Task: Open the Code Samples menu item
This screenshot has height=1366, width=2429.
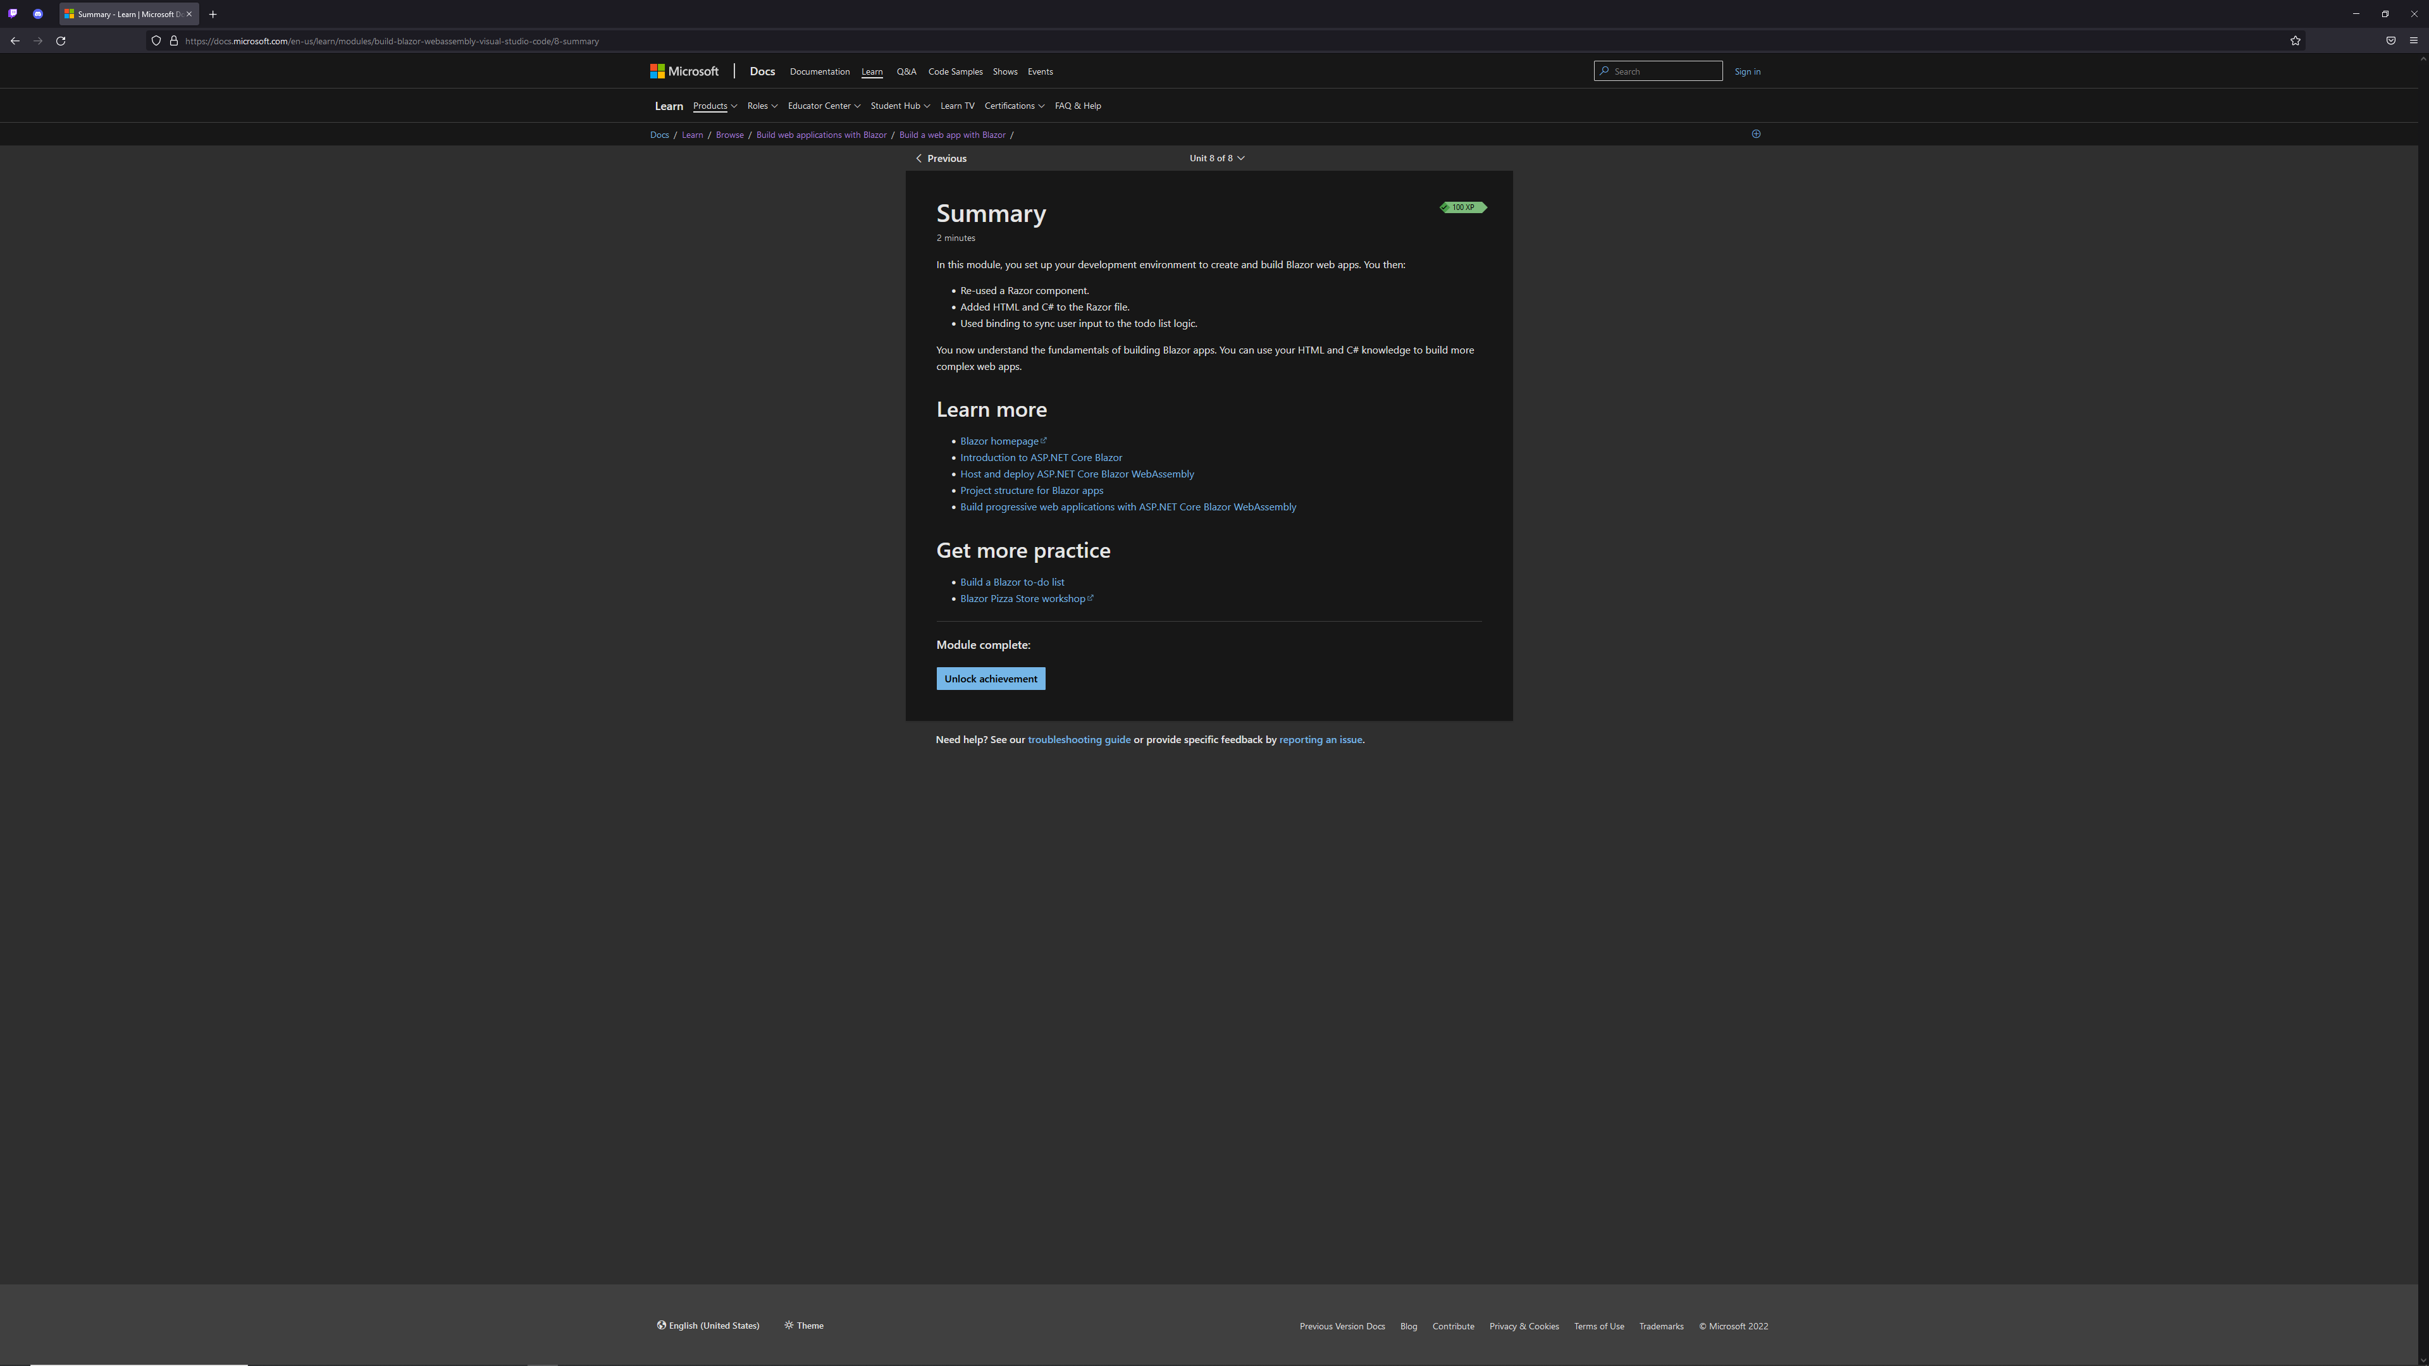Action: (955, 71)
